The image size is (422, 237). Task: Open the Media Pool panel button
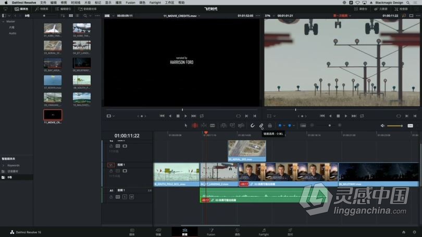pyautogui.click(x=21, y=9)
